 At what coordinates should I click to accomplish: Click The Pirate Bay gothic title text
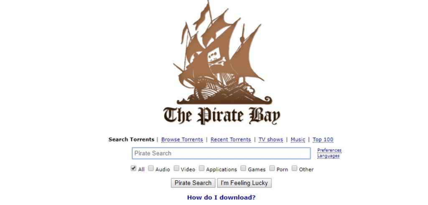click(222, 116)
